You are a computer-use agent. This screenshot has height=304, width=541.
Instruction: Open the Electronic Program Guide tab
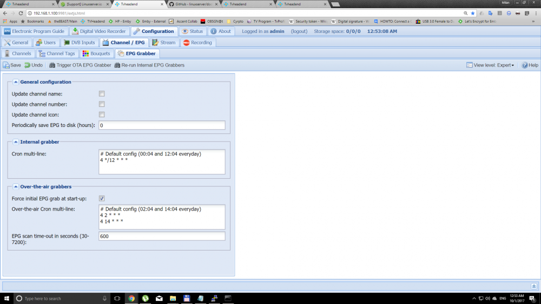(34, 31)
